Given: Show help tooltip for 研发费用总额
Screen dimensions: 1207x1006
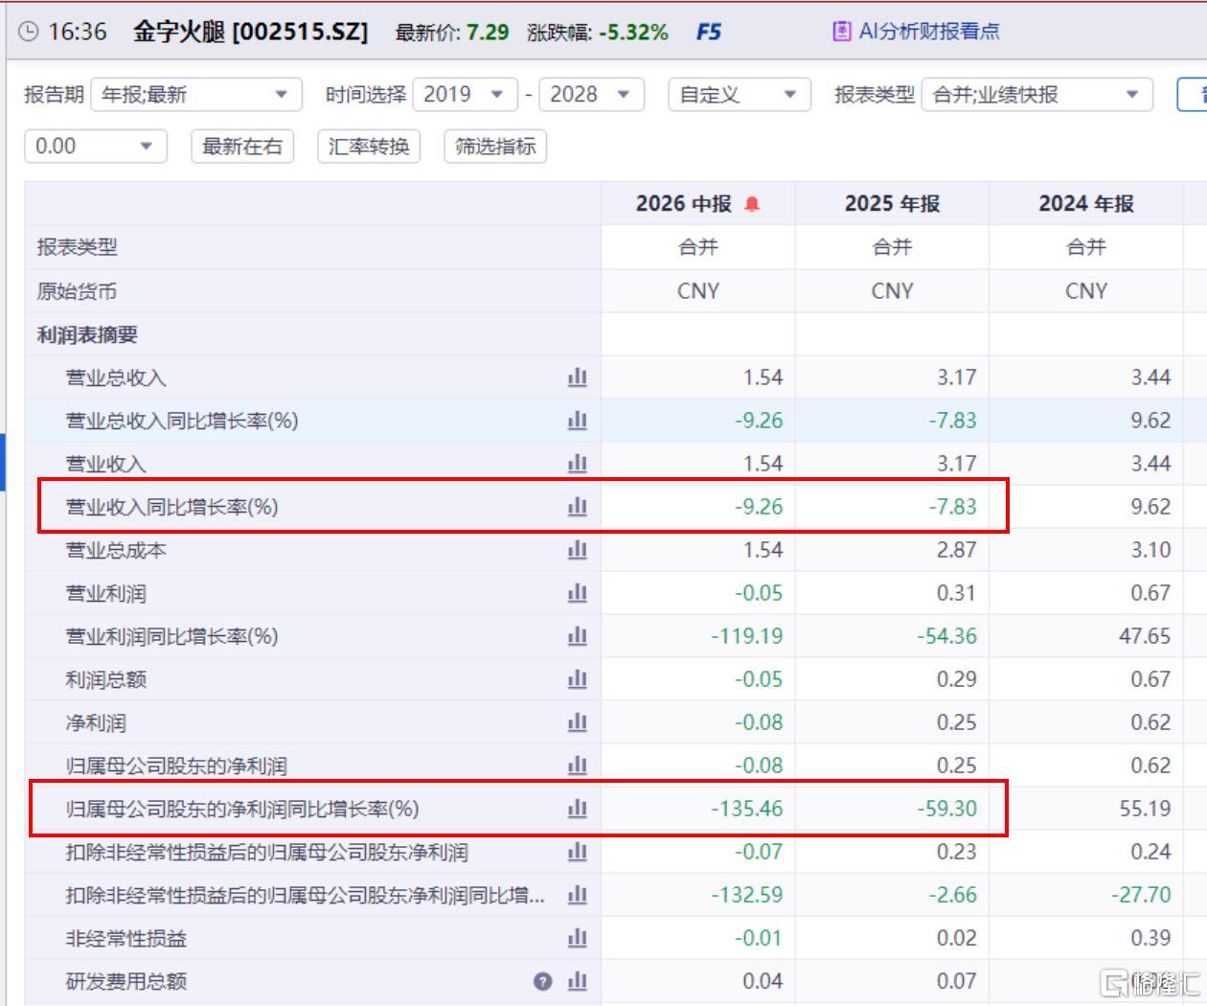Looking at the screenshot, I should (x=543, y=981).
